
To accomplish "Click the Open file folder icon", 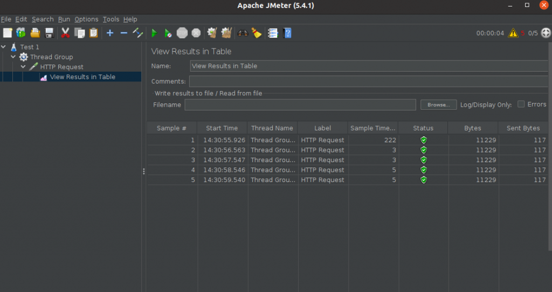I will (x=35, y=33).
